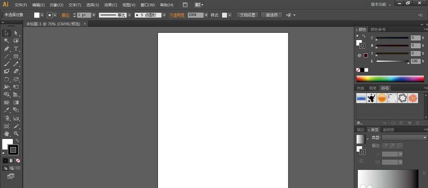The image size is (428, 188).
Task: Pick the Direct Selection white arrow tool
Action: (16, 33)
